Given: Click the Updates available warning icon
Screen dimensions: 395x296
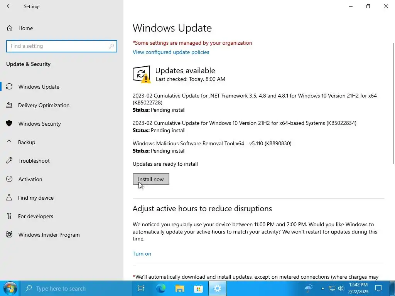Looking at the screenshot, I should [142, 74].
